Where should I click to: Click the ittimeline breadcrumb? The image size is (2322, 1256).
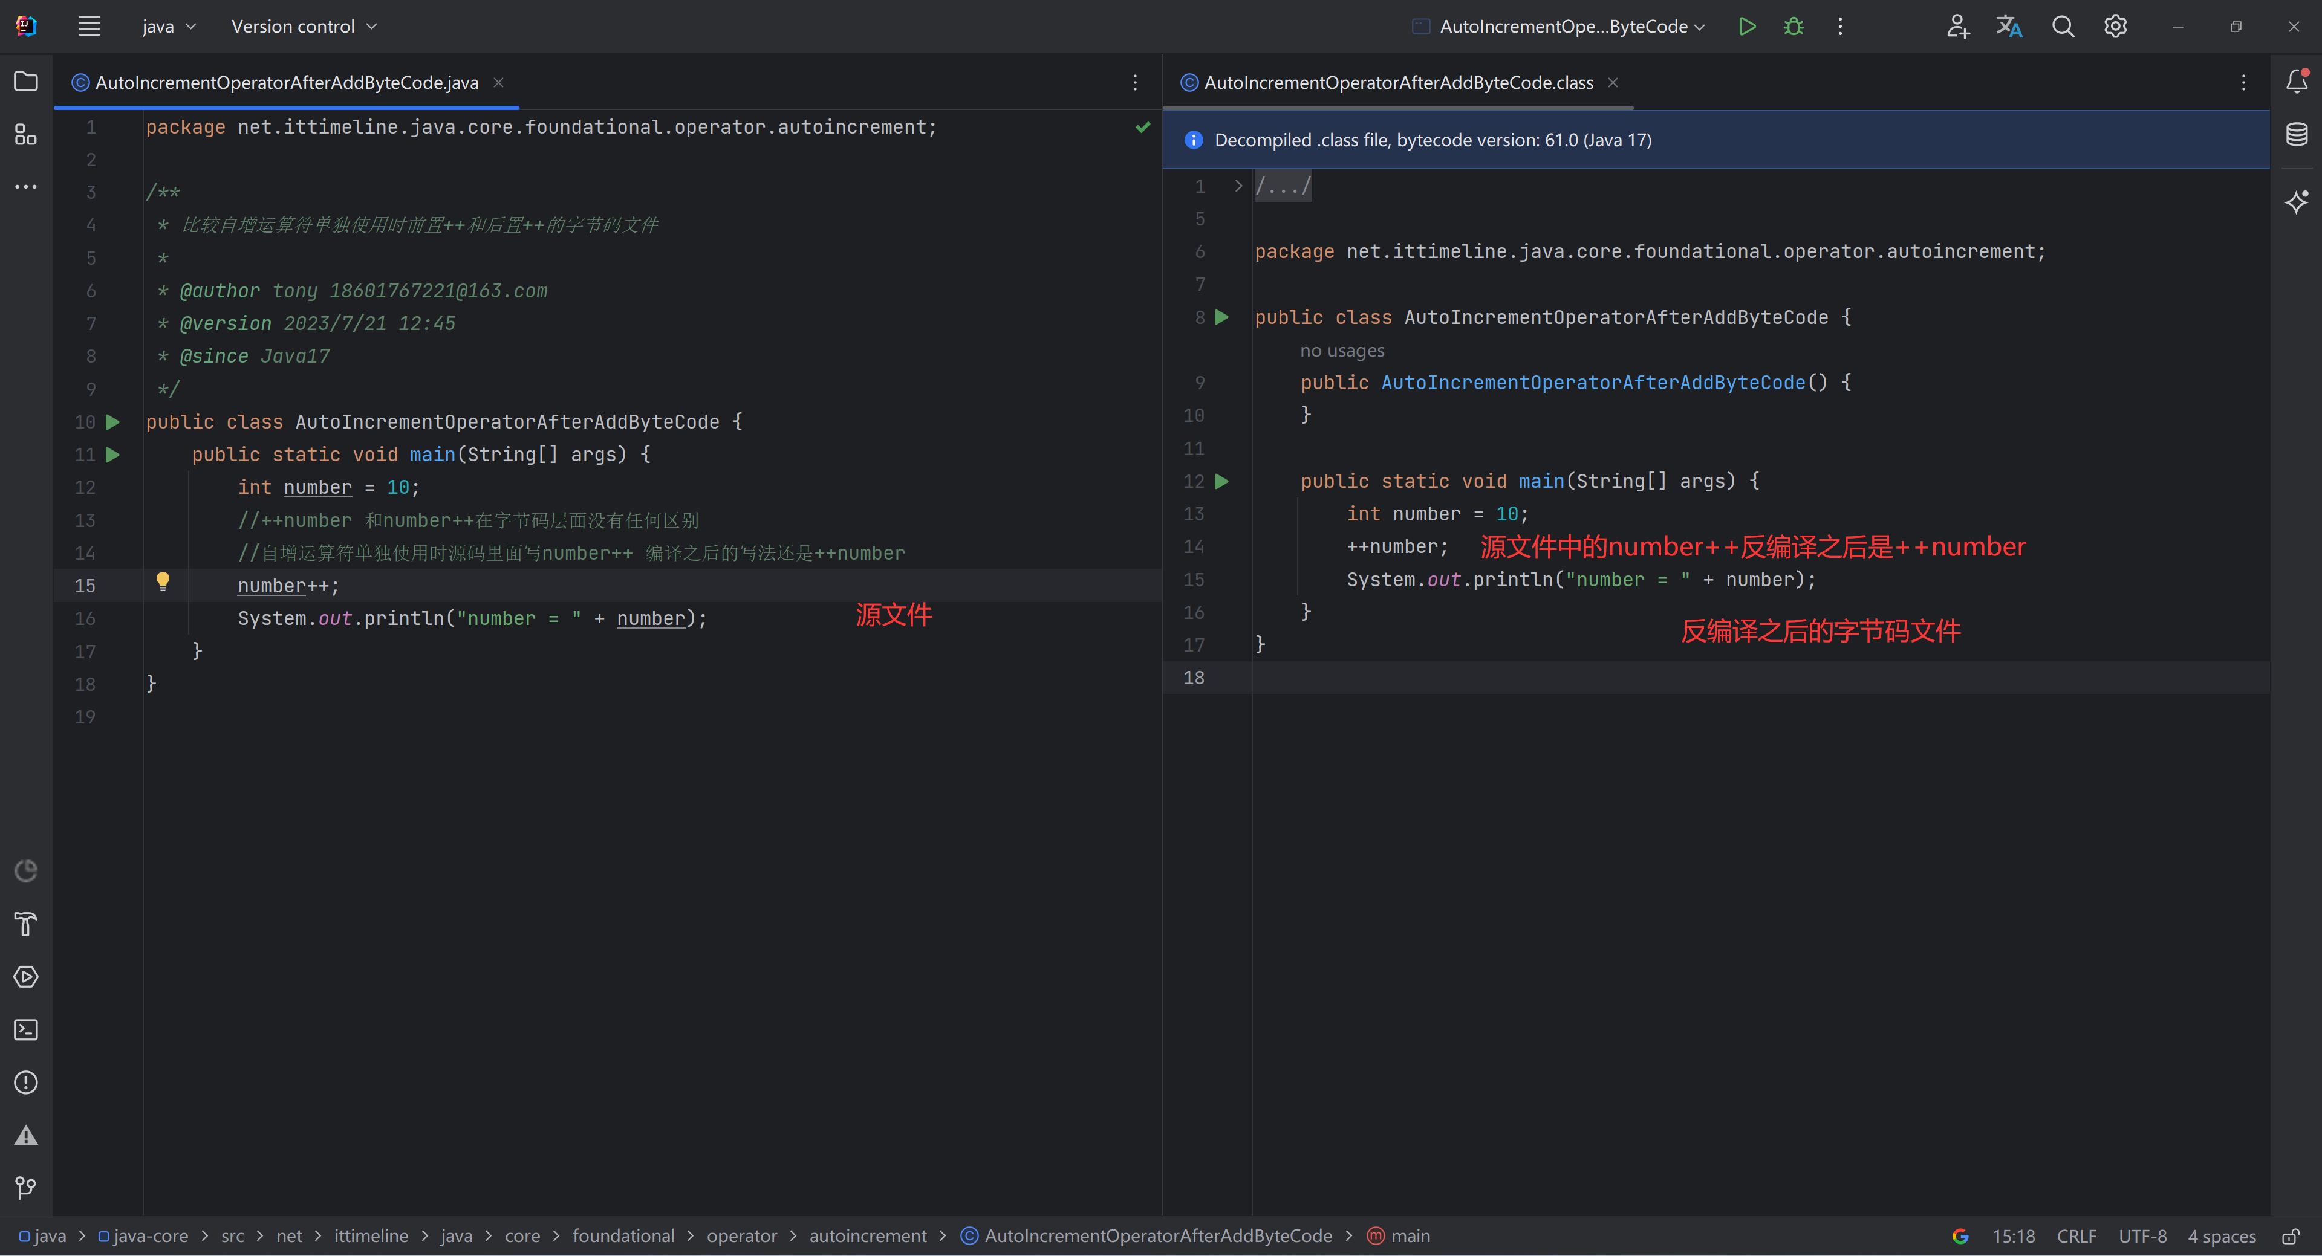click(x=371, y=1236)
